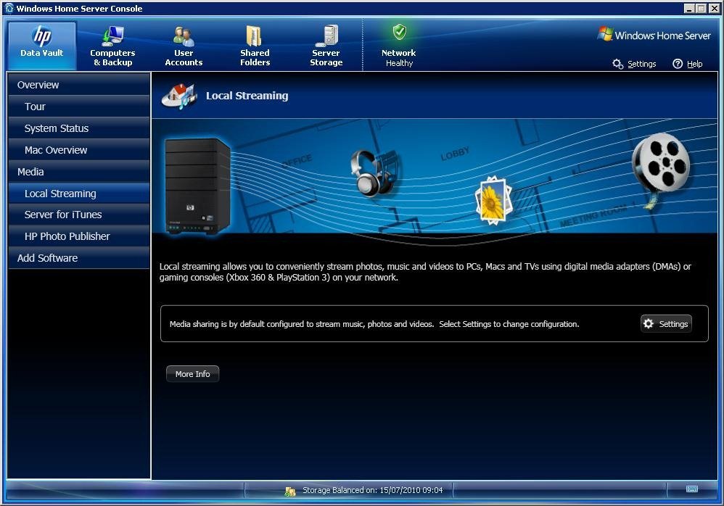
Task: Open Server for iTunes in the sidebar
Action: pos(79,215)
